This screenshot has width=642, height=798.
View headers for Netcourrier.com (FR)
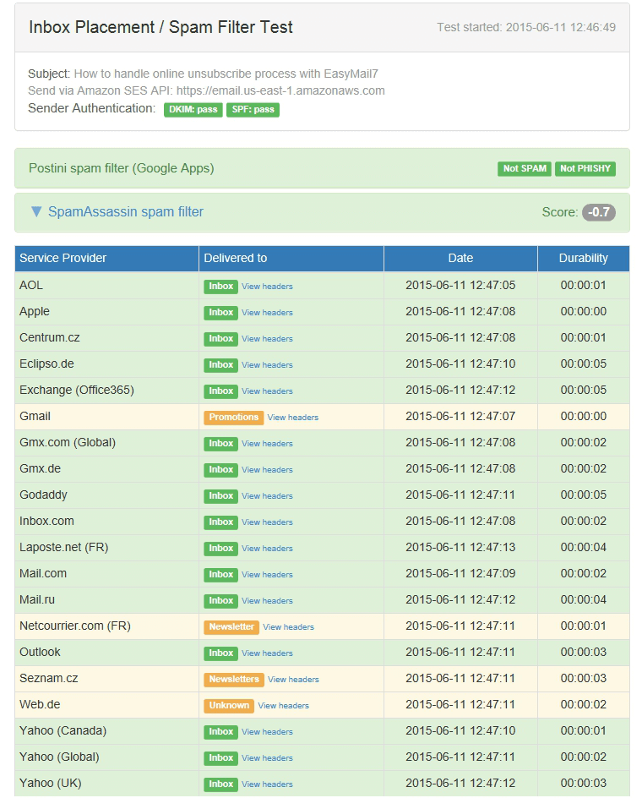pos(288,627)
